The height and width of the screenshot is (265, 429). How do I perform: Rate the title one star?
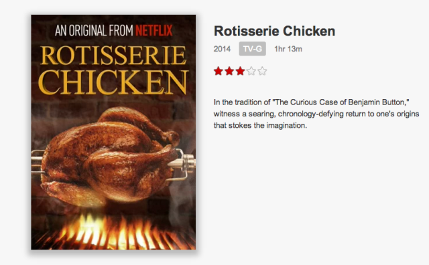219,71
